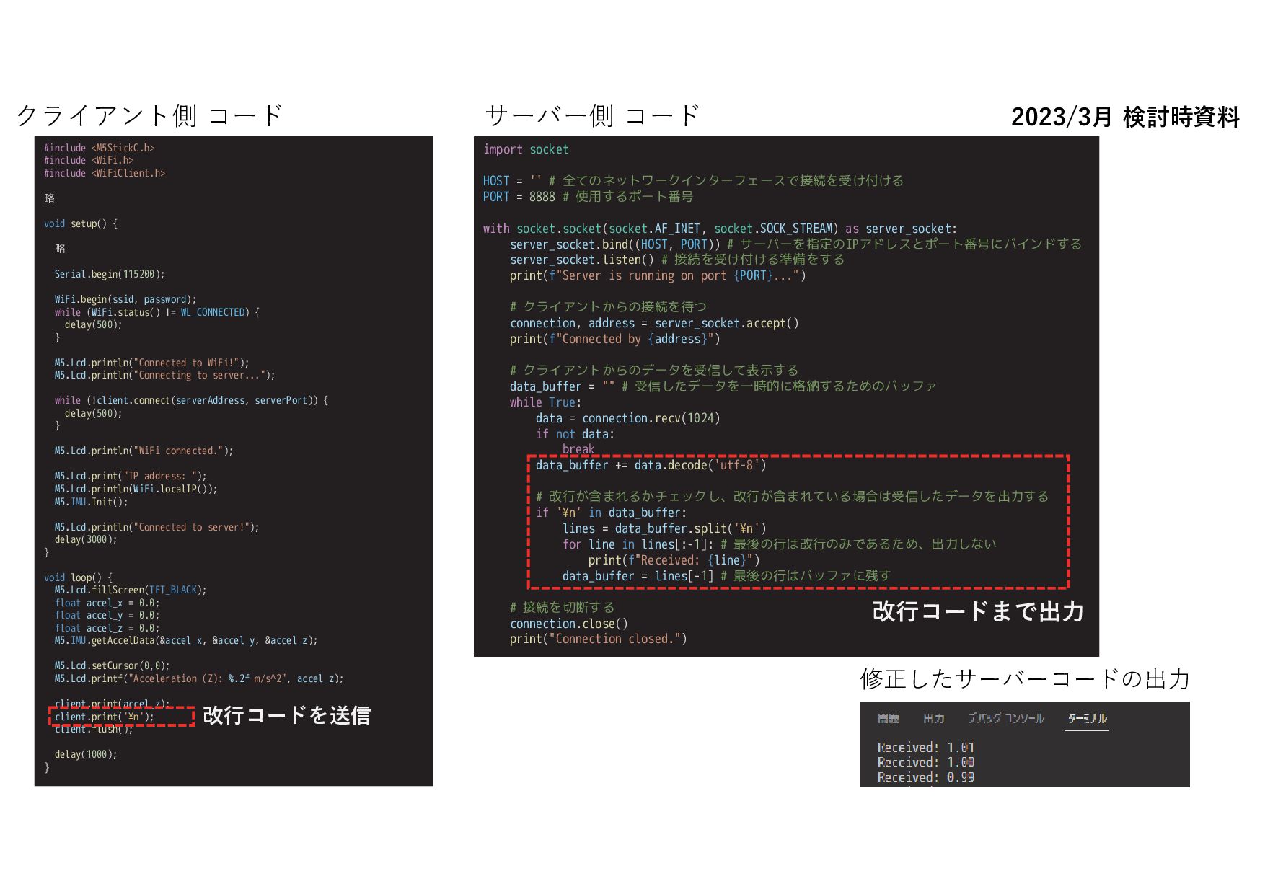Click the 'data_buffer = ""' line
The width and height of the screenshot is (1265, 894).
click(723, 386)
